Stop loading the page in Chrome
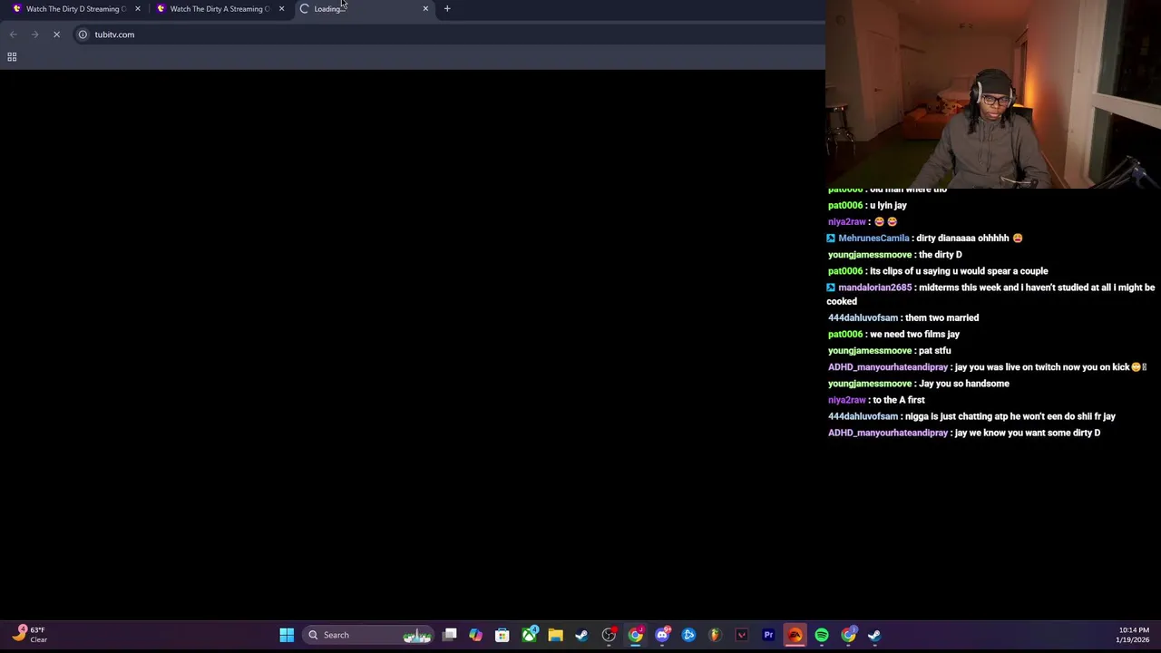The height and width of the screenshot is (653, 1161). (x=56, y=34)
